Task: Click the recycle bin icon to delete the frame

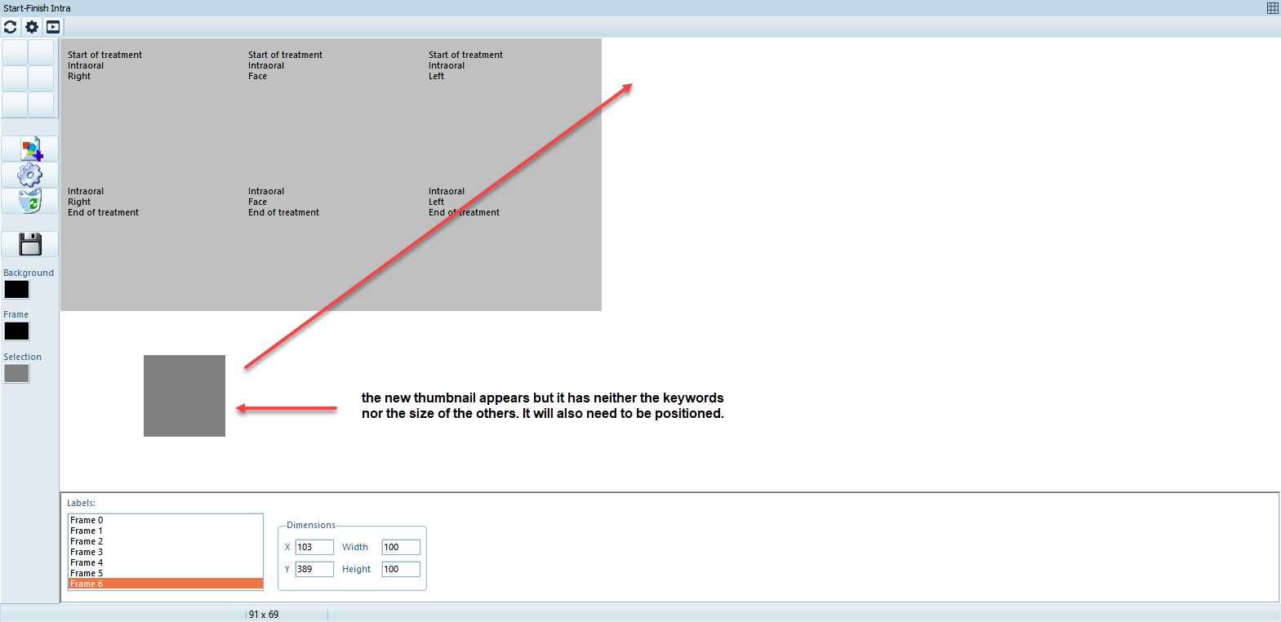Action: pos(30,201)
